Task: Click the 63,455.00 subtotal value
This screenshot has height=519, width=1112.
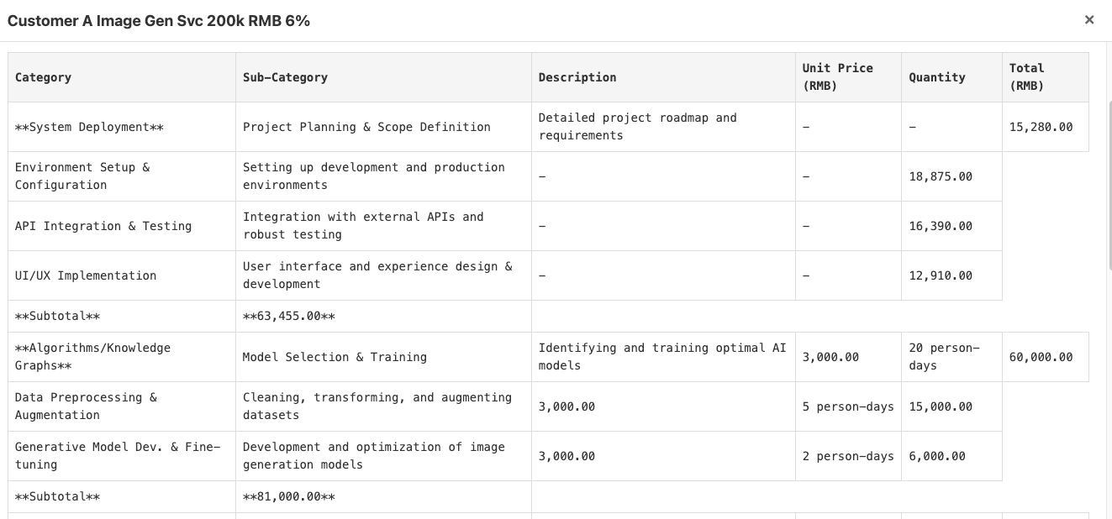Action: coord(288,317)
